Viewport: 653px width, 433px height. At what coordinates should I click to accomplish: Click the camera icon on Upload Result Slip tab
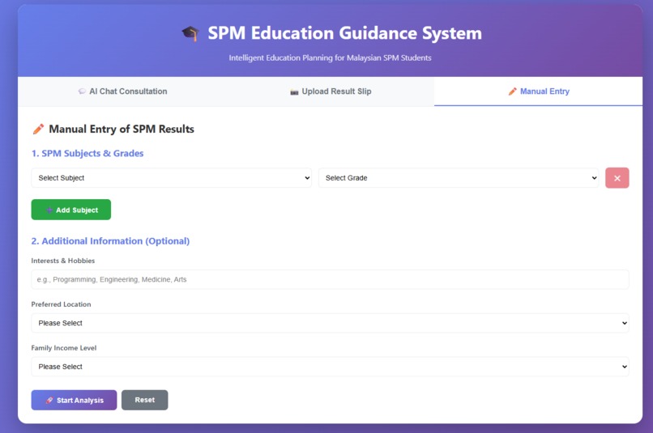point(294,92)
